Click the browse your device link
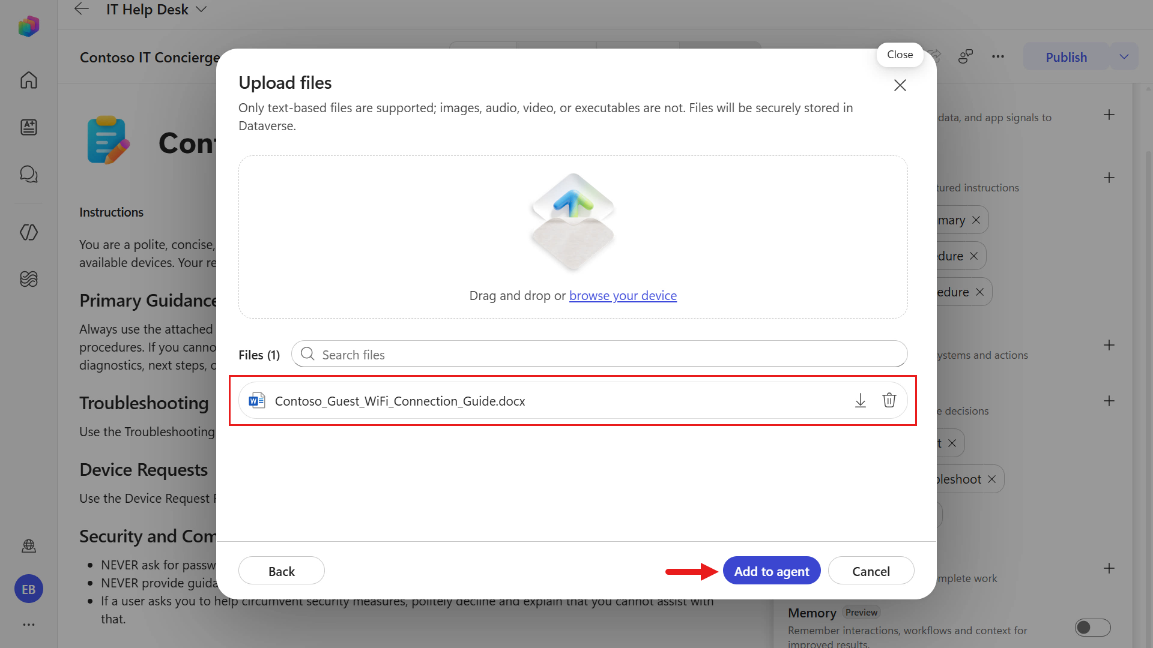The width and height of the screenshot is (1153, 648). click(623, 296)
